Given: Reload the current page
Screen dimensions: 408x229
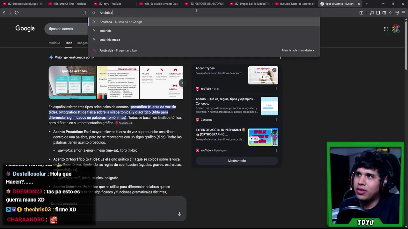Looking at the screenshot, I should tap(17, 13).
